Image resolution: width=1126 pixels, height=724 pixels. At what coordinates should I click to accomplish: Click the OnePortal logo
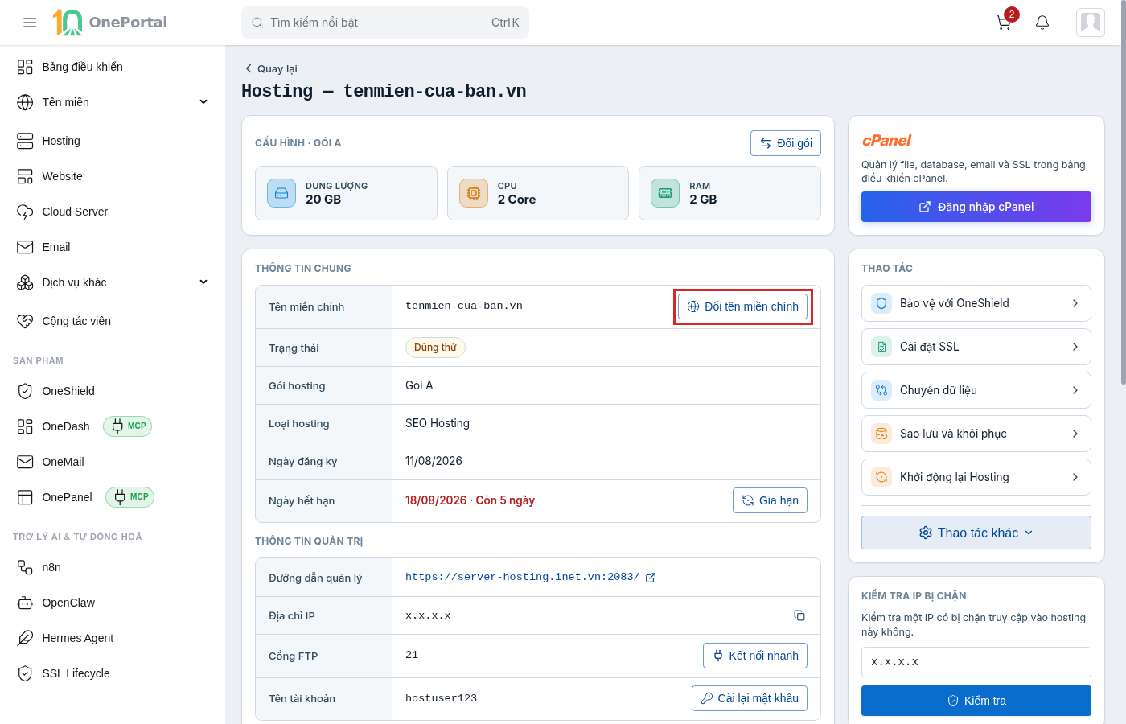[110, 23]
